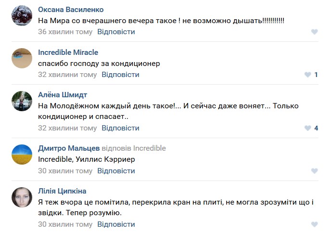Like Дмитро Мальцев's comment with heart

click(315, 171)
